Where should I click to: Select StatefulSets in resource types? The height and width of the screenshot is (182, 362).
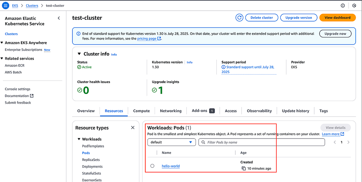pos(92,173)
